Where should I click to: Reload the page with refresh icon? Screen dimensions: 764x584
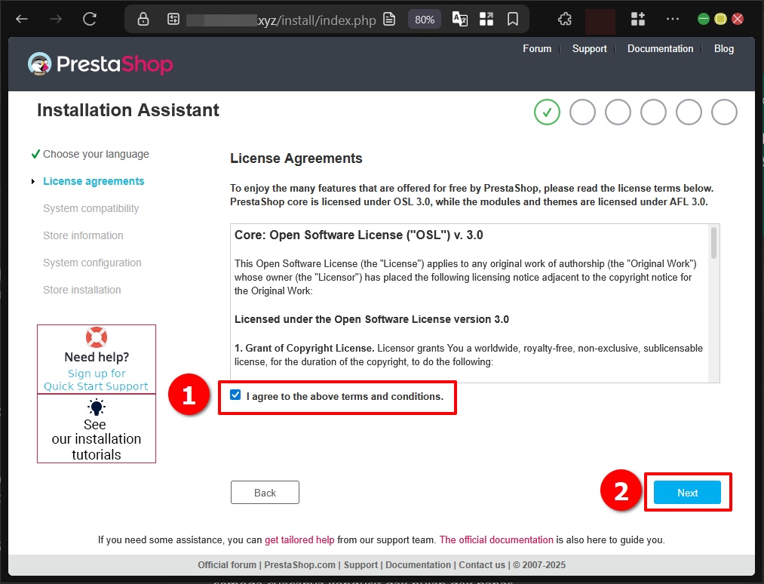90,19
